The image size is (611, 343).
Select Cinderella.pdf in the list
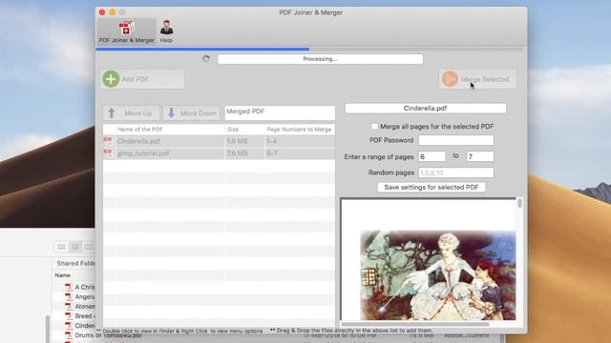(x=138, y=141)
